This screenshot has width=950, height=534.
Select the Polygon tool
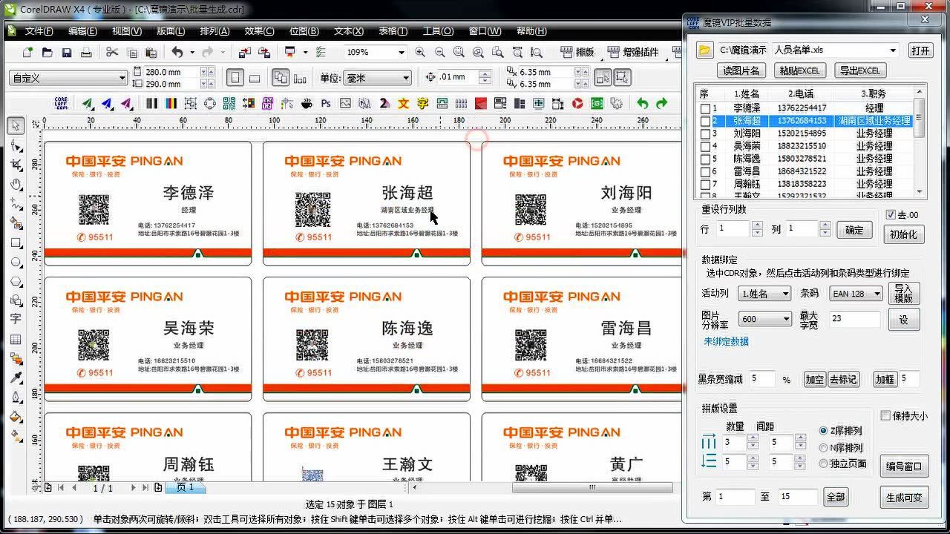point(16,281)
